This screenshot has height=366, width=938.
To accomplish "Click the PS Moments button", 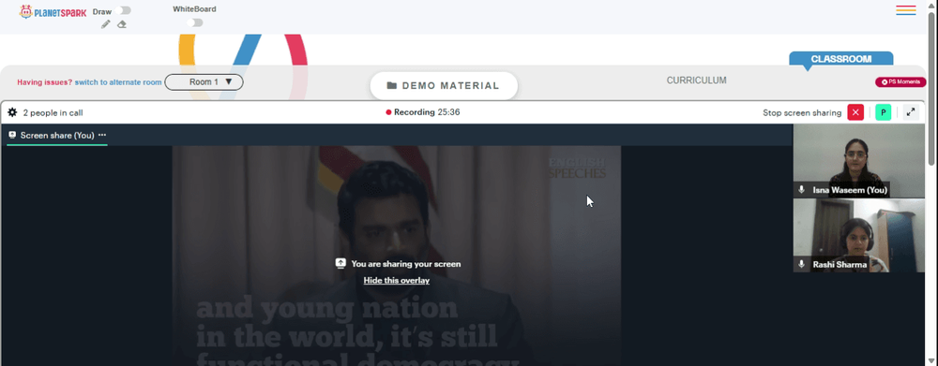I will click(x=900, y=82).
